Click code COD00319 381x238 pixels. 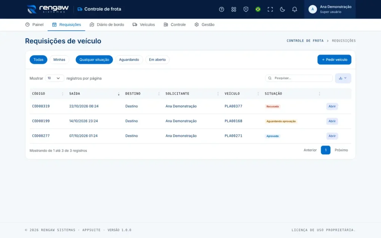click(41, 106)
